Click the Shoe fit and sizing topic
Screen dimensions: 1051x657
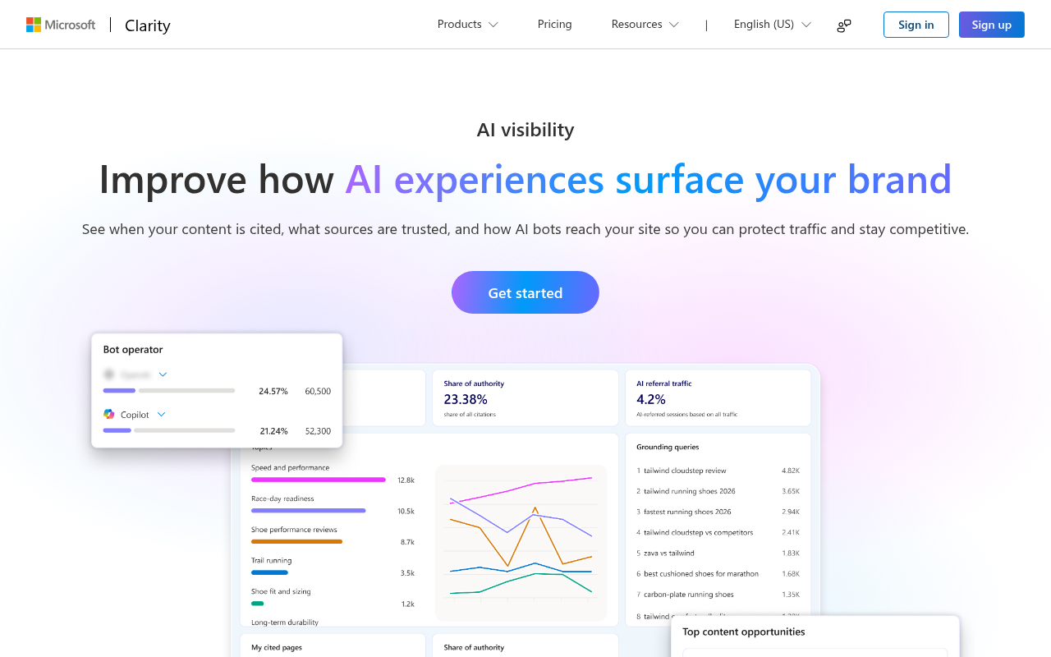(x=281, y=591)
